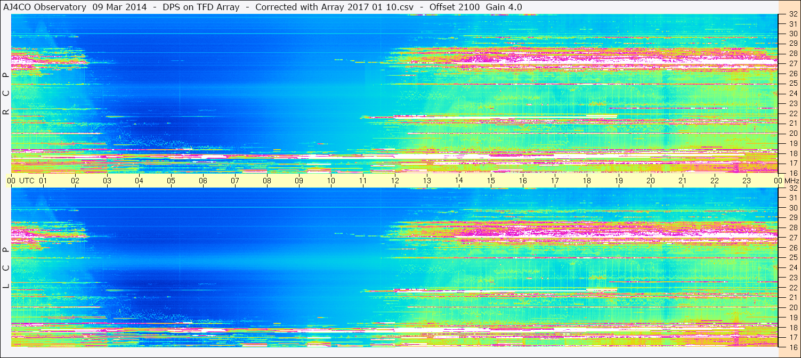Click 'DPS on TFD Array' in the title
The height and width of the screenshot is (358, 801).
[201, 7]
